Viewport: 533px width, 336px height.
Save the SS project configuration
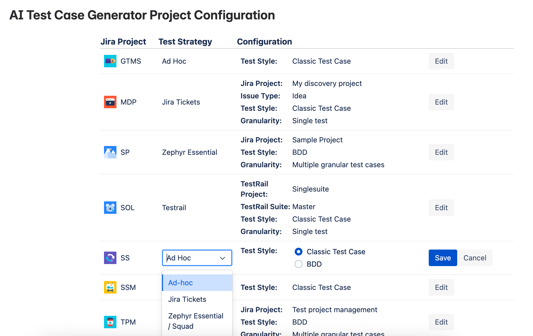443,258
